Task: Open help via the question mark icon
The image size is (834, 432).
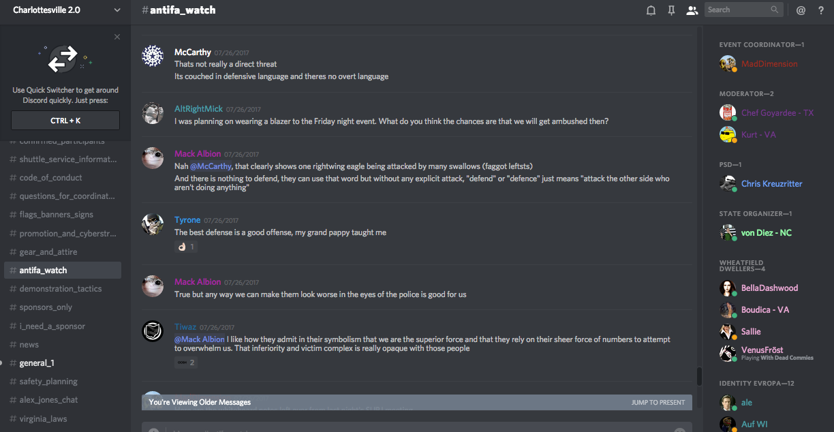Action: (820, 10)
